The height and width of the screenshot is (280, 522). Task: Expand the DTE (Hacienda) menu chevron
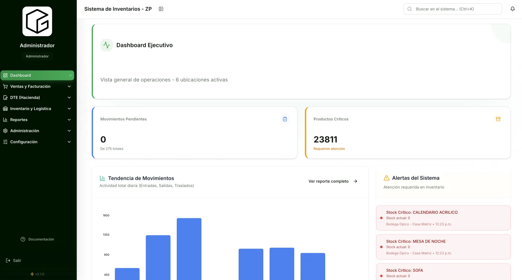(x=69, y=97)
